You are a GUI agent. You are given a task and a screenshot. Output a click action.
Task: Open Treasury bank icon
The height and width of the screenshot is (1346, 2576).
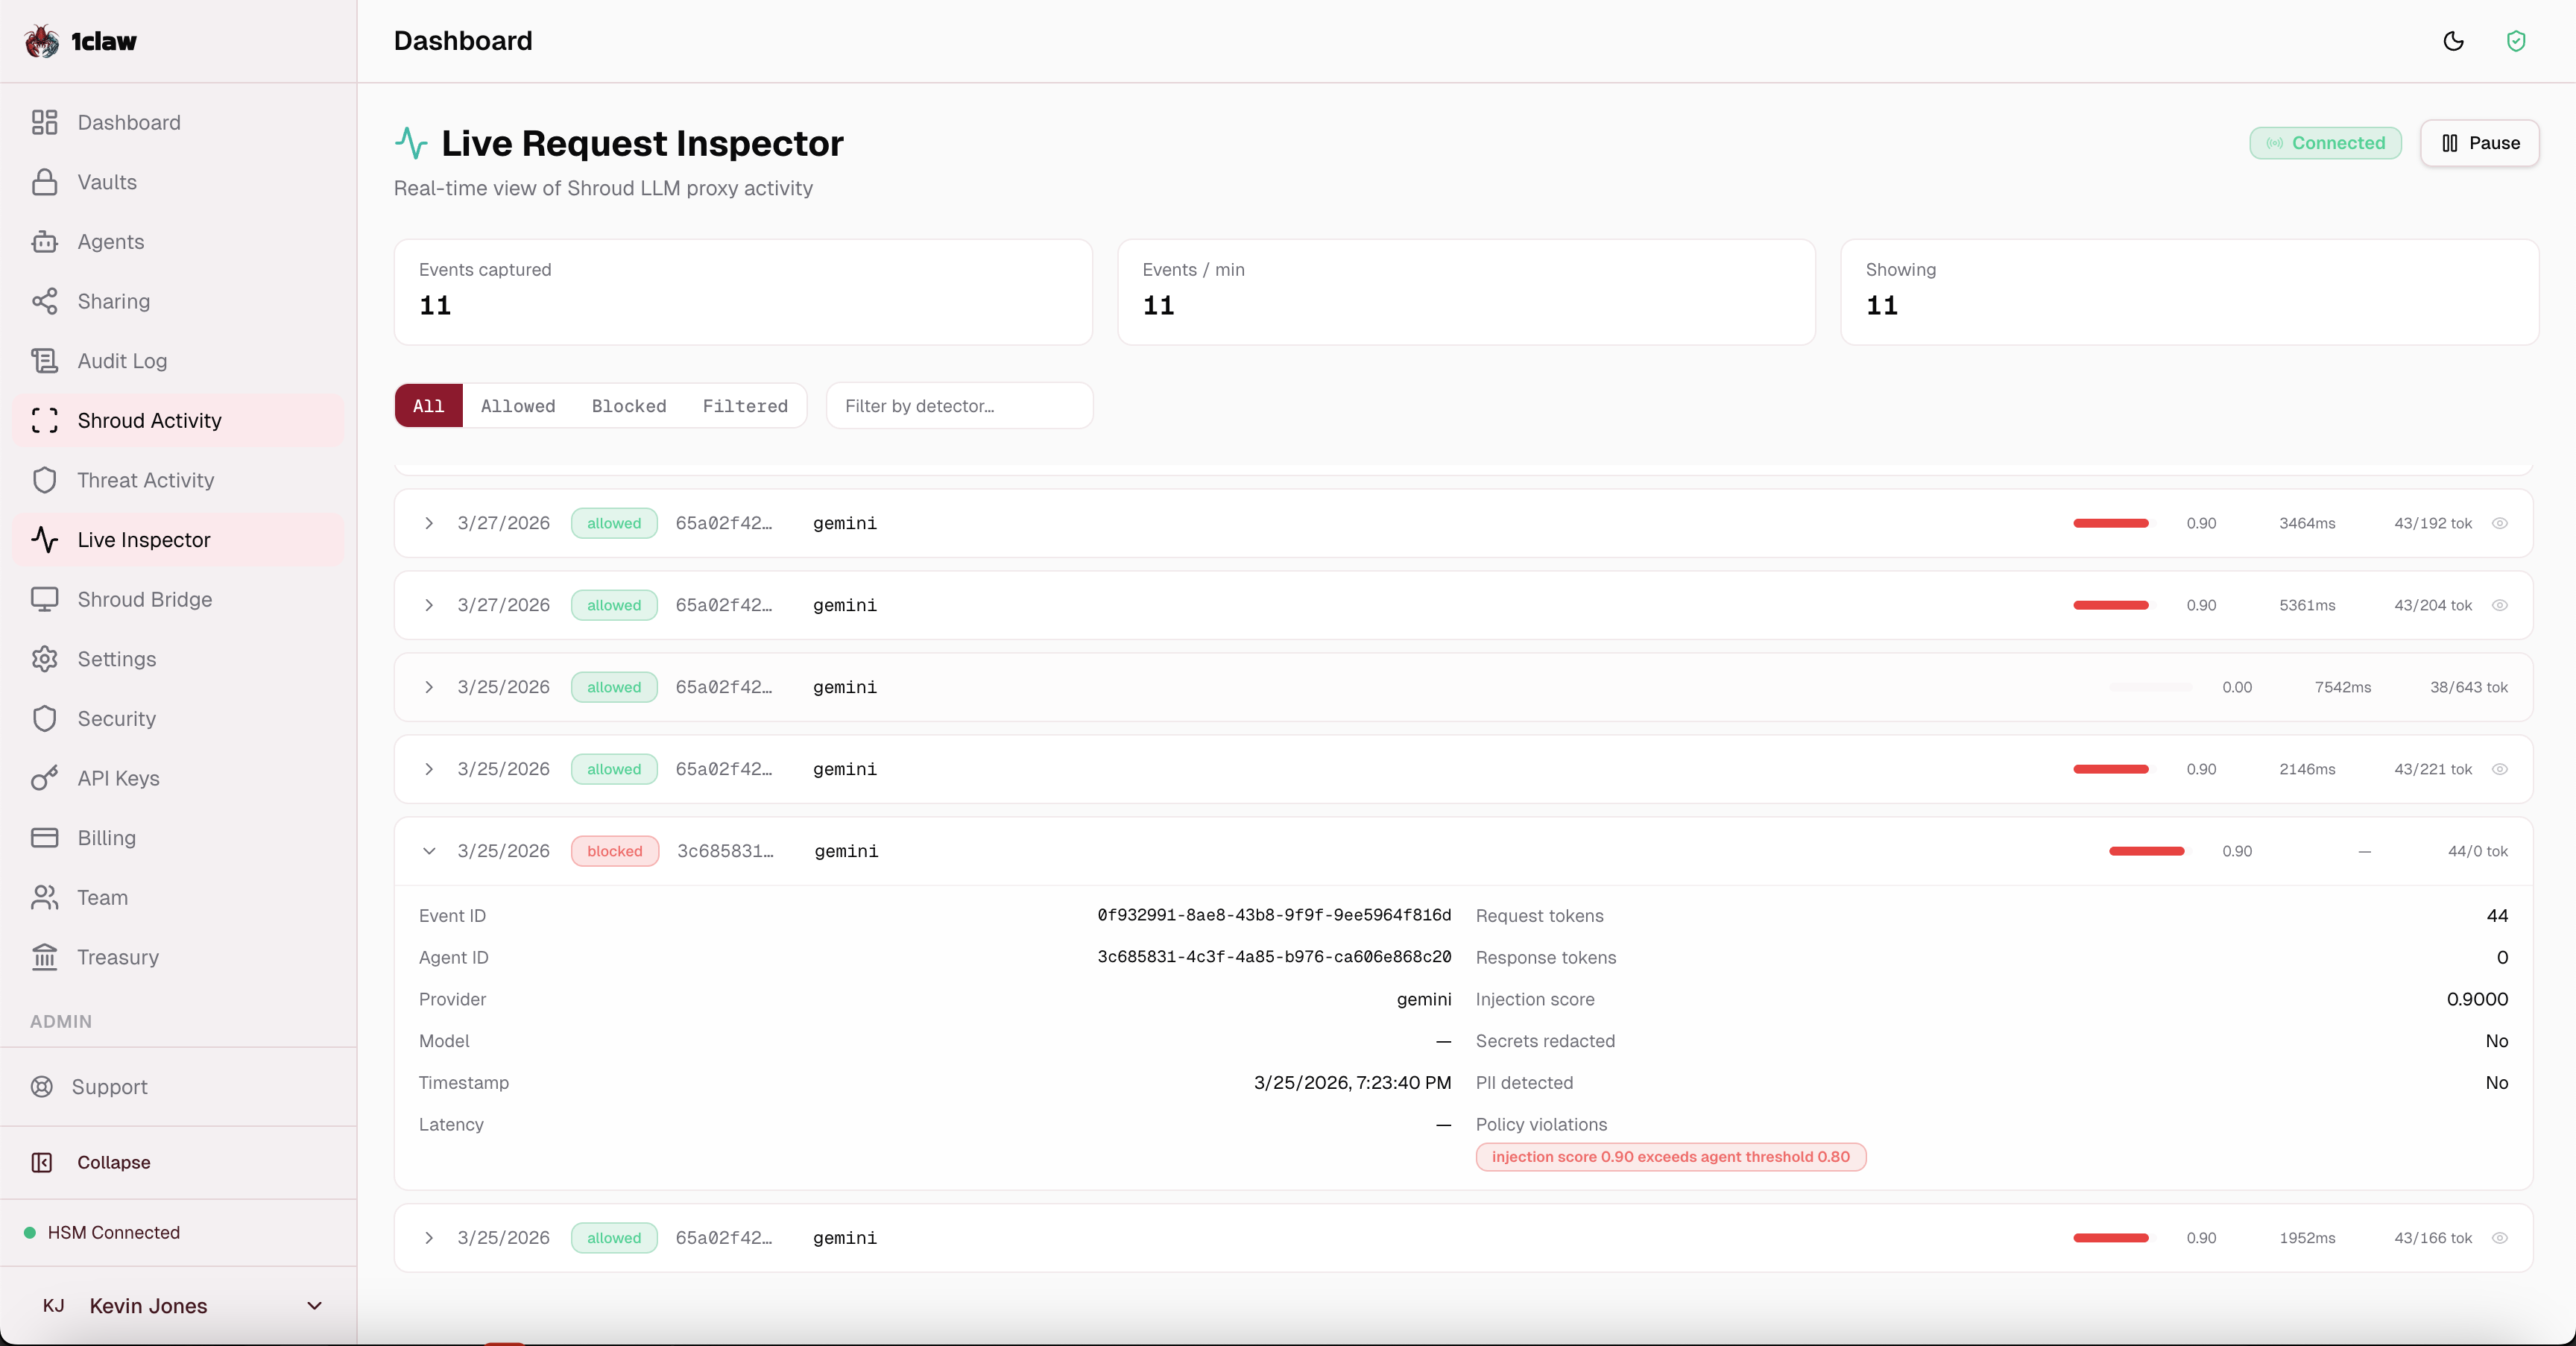44,957
